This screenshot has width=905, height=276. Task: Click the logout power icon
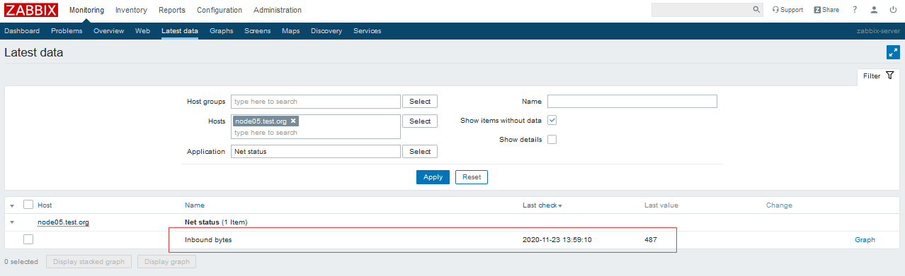click(893, 10)
